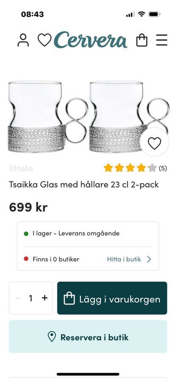Click Reservera i butik button
Image resolution: width=176 pixels, height=380 pixels.
tap(88, 337)
